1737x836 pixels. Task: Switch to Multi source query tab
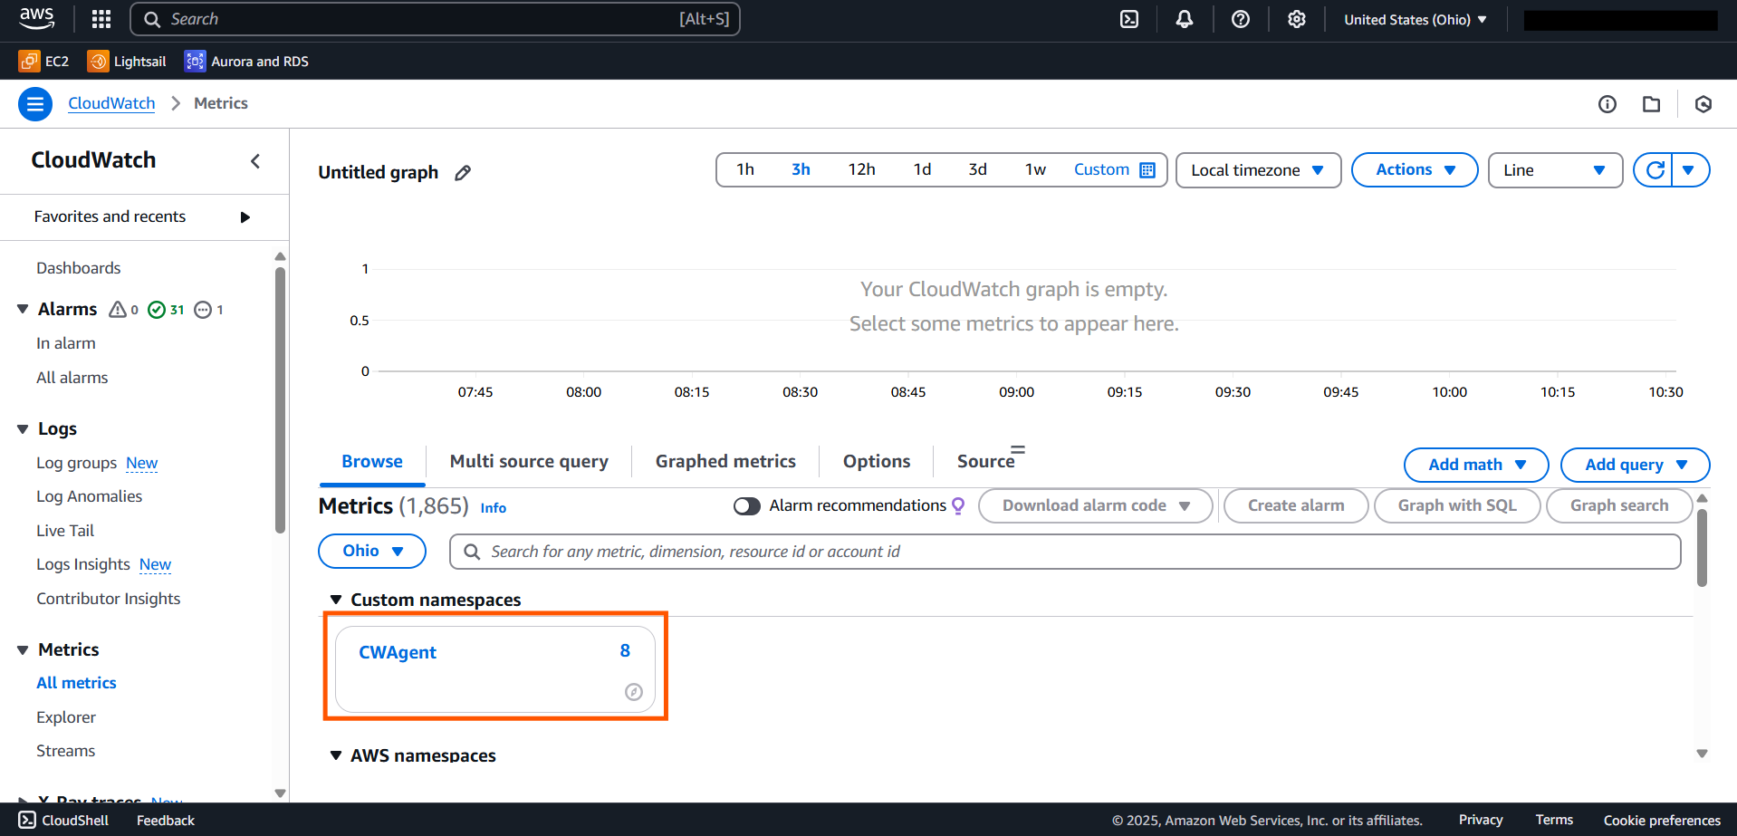(529, 462)
